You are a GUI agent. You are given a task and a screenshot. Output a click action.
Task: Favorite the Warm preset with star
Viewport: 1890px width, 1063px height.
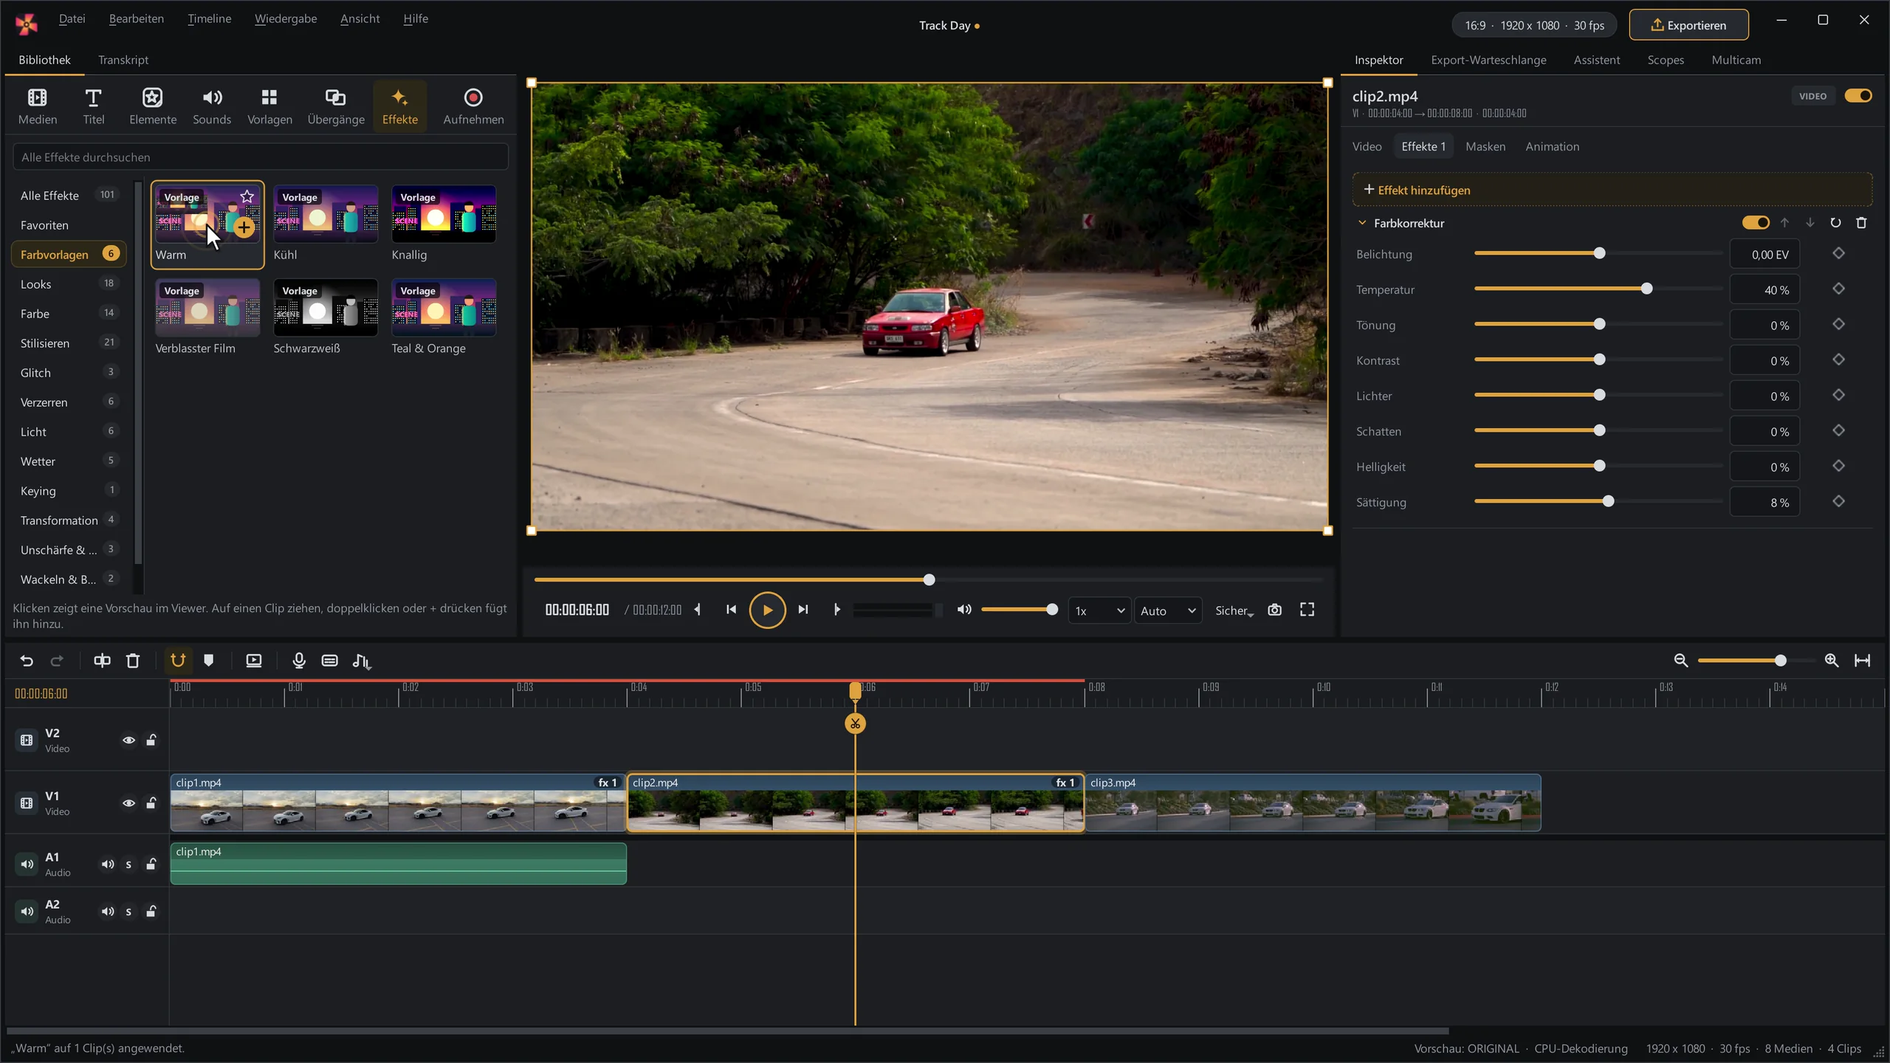(247, 196)
